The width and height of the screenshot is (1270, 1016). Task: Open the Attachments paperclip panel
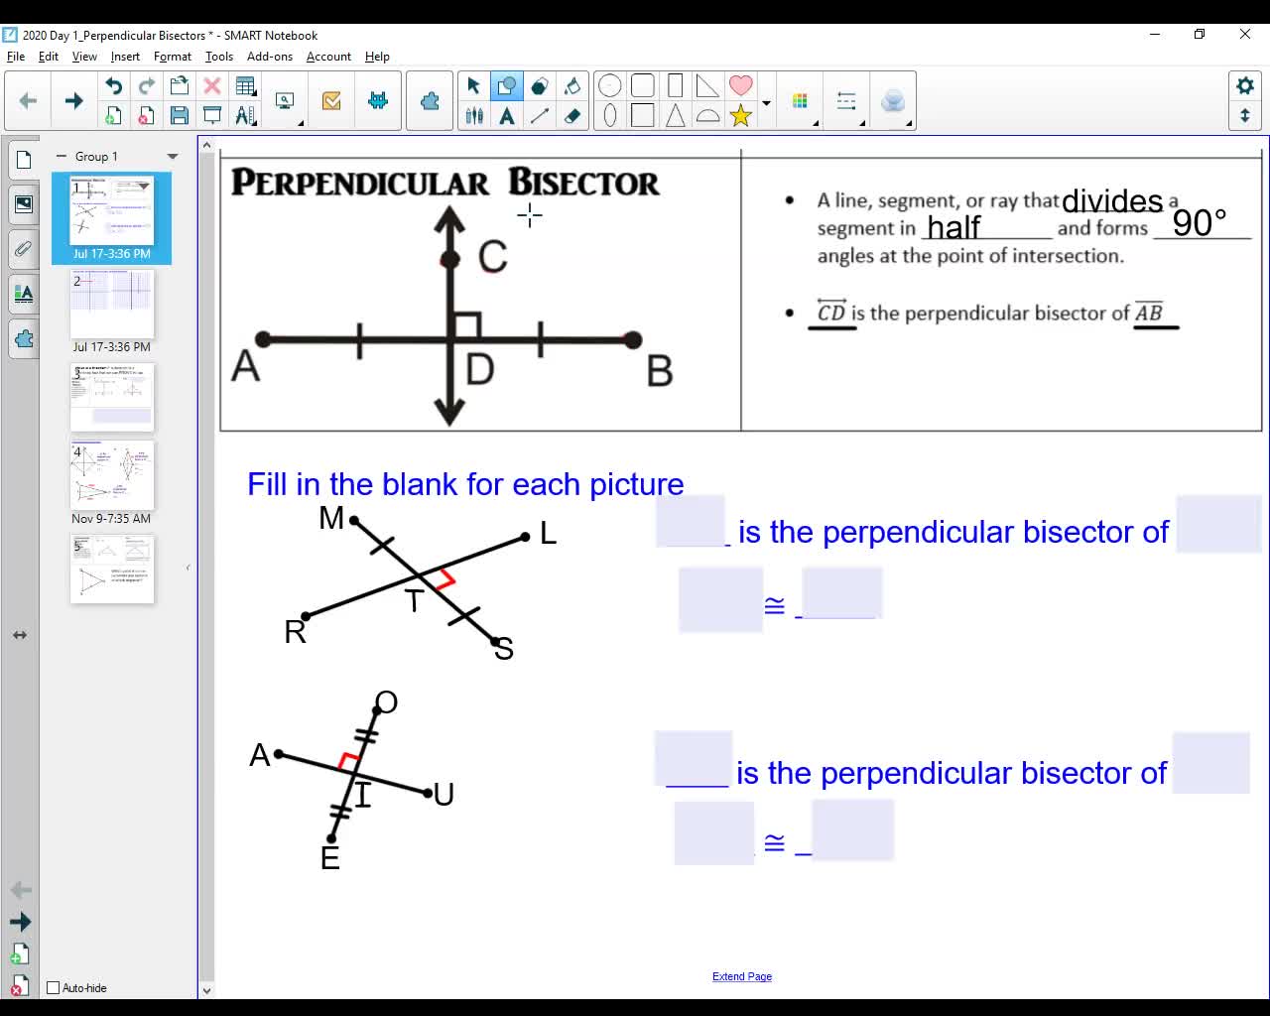pyautogui.click(x=22, y=249)
